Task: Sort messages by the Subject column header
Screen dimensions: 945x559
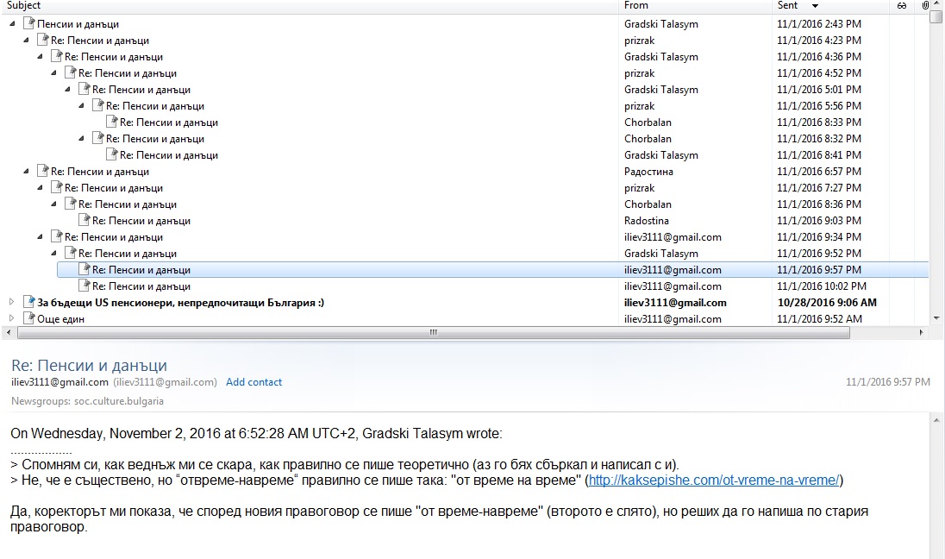Action: tap(24, 5)
